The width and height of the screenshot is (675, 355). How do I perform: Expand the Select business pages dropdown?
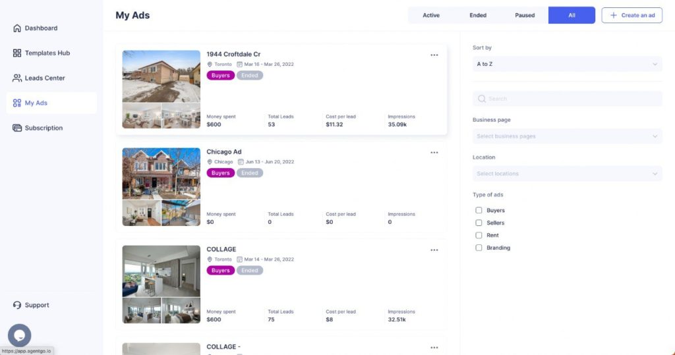coord(568,136)
